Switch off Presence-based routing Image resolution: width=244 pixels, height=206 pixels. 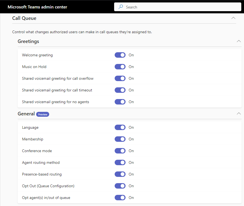pos(120,174)
